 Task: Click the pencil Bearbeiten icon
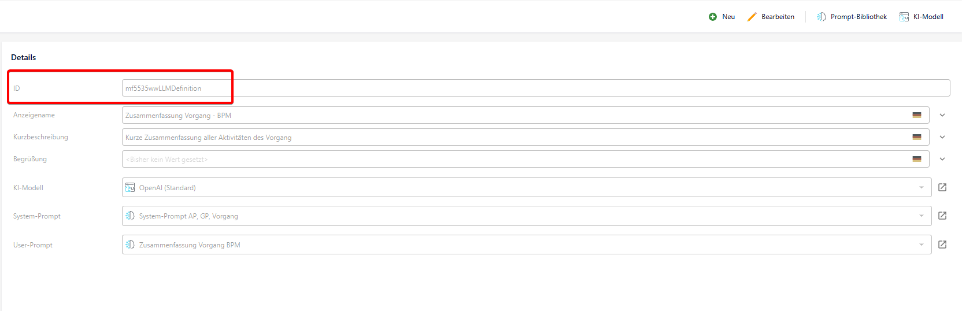pos(752,17)
